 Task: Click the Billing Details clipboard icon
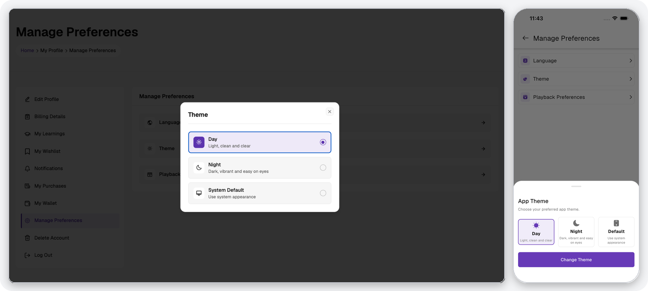[x=27, y=117]
